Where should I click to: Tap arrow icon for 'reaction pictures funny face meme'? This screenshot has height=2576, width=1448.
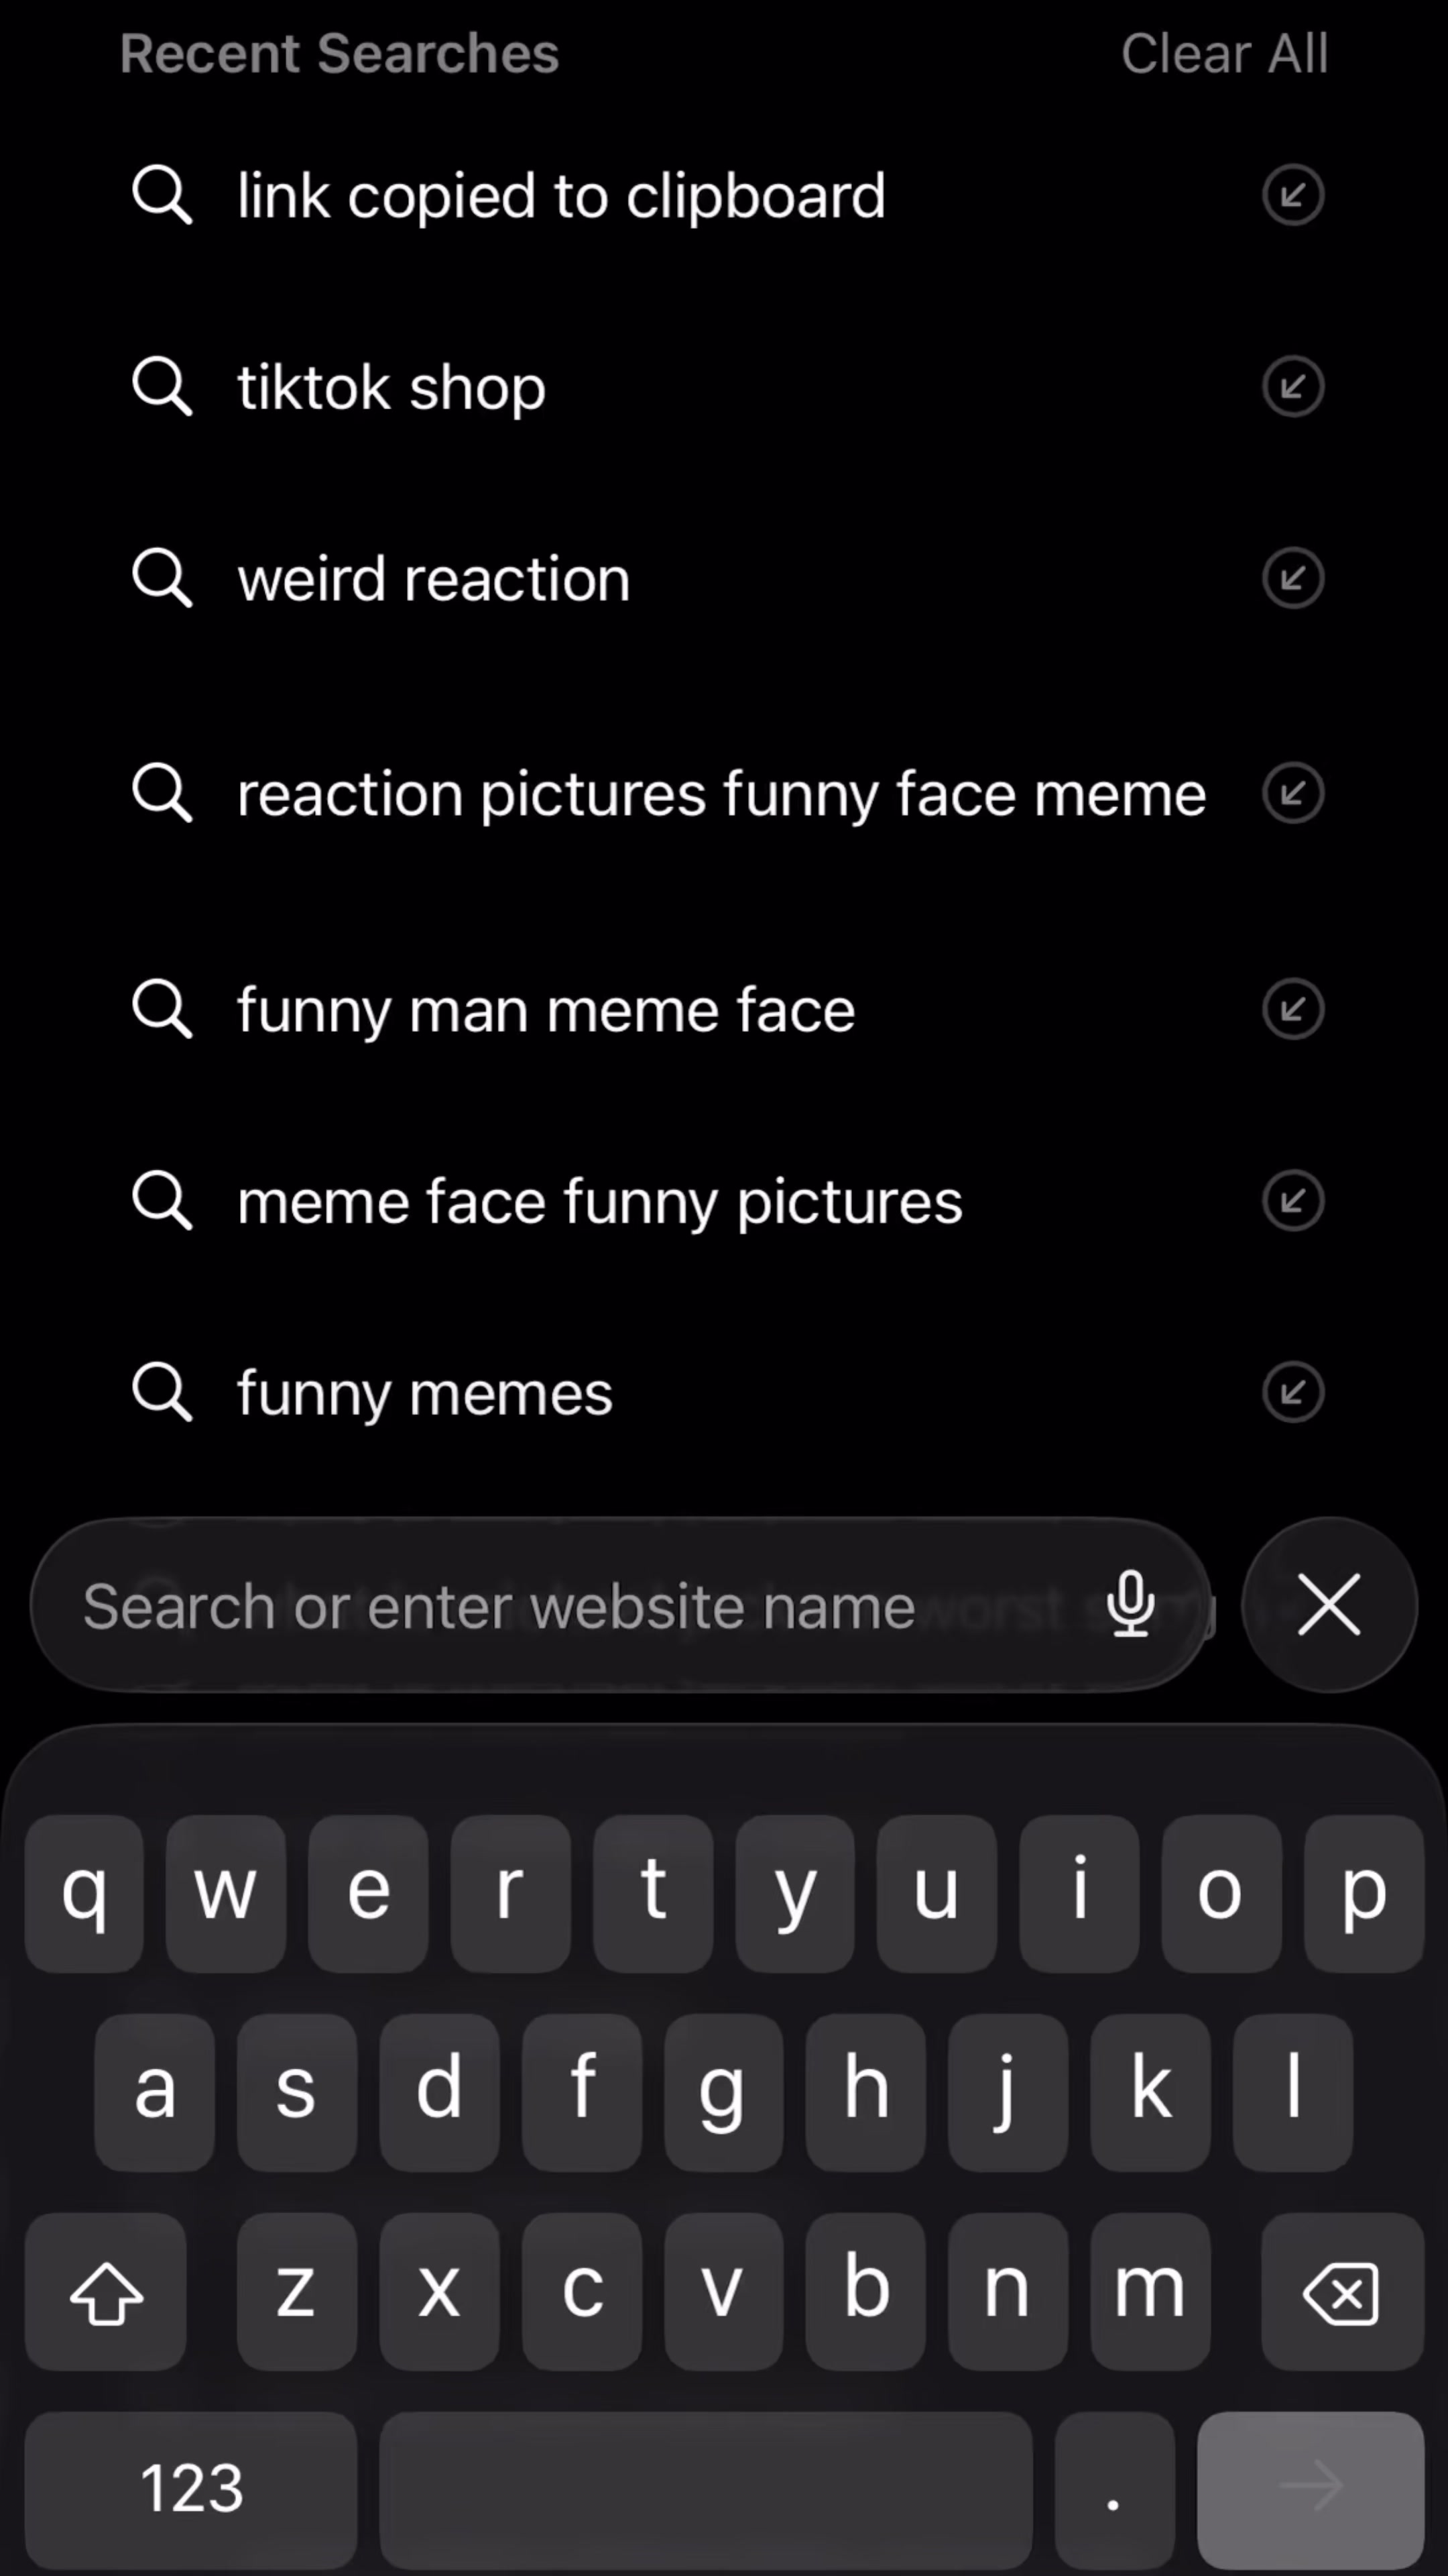tap(1292, 793)
